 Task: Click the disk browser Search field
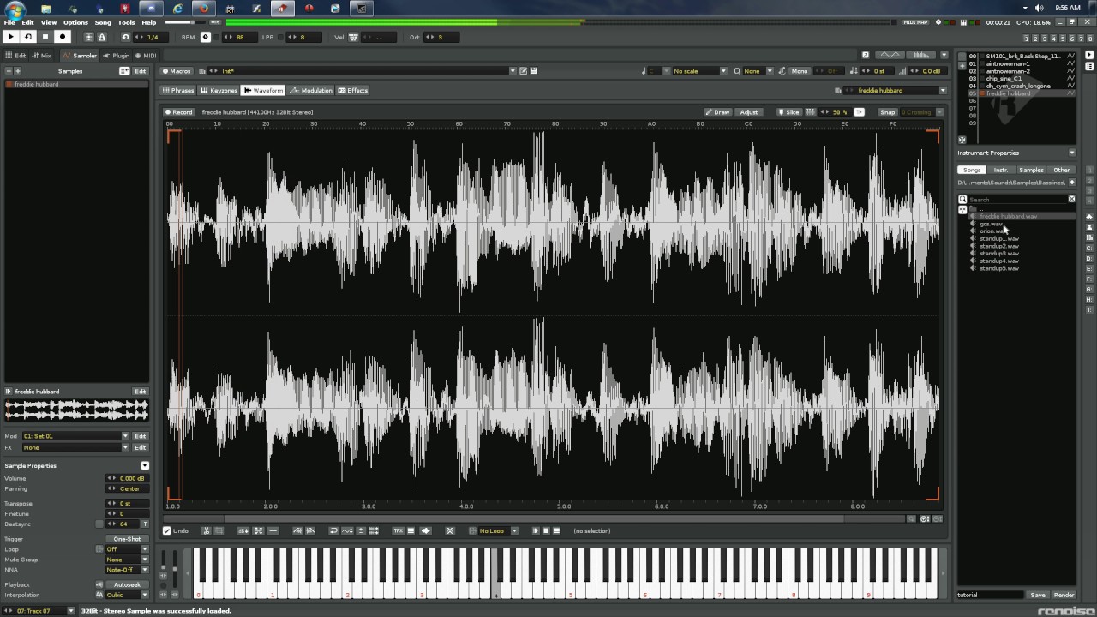click(x=1017, y=199)
